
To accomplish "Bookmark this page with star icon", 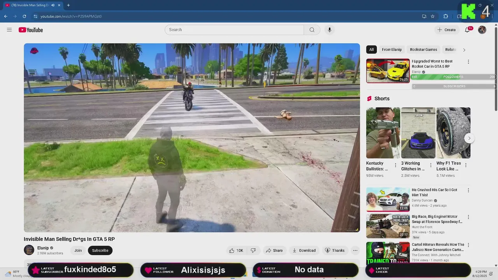I will pos(433,16).
